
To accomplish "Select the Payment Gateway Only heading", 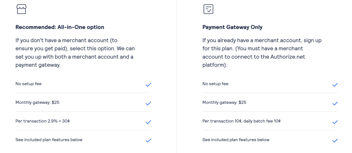I will pos(232,27).
